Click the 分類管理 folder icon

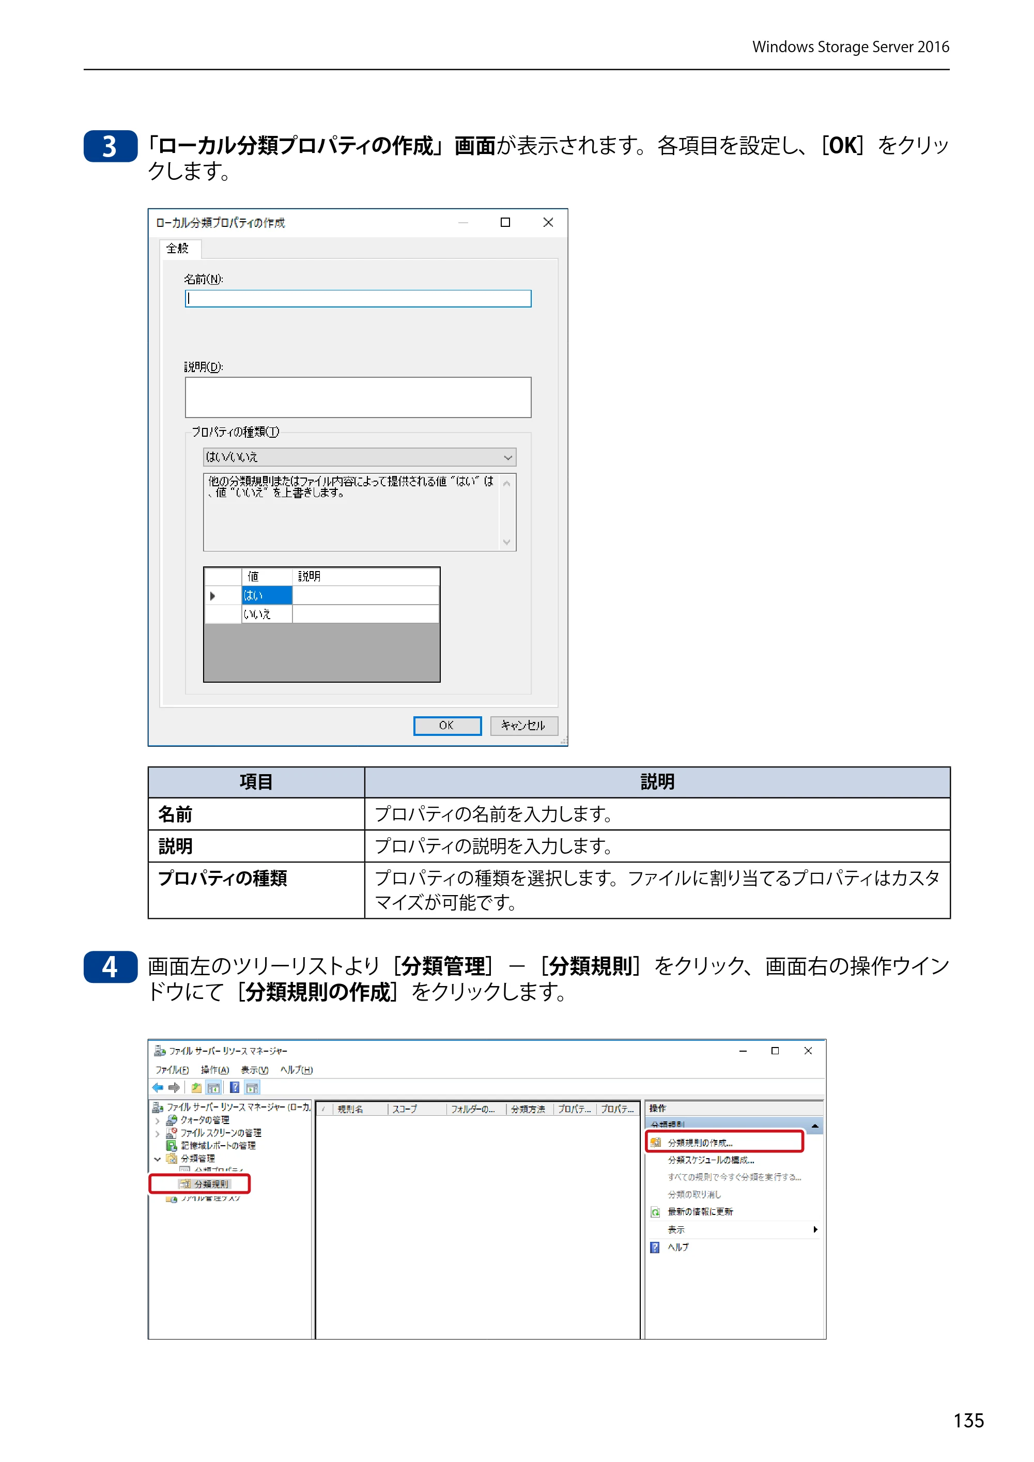(171, 1158)
